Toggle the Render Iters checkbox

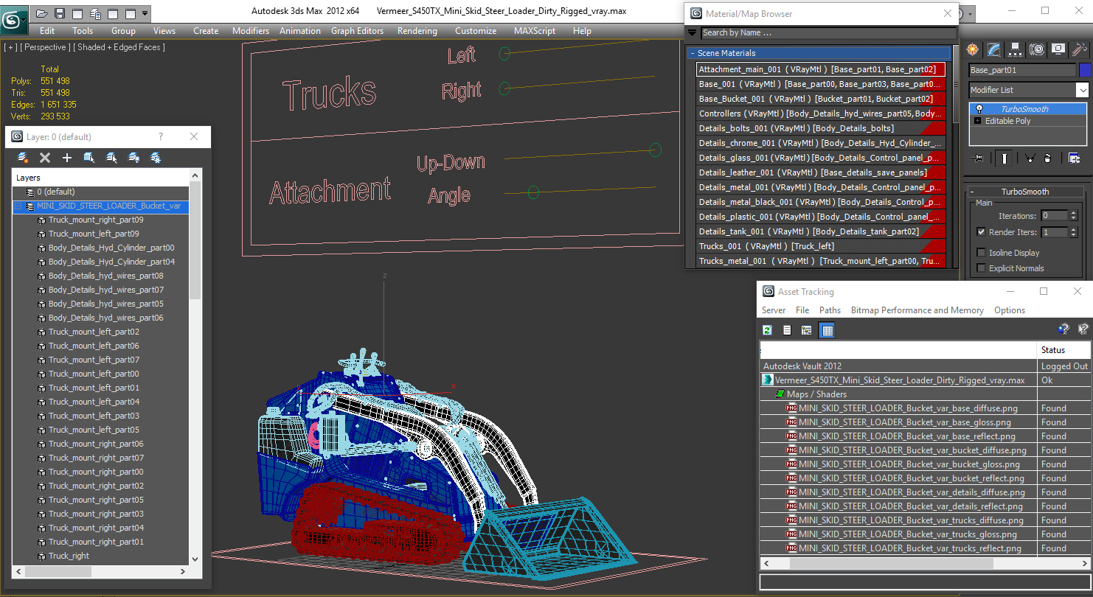coord(981,231)
